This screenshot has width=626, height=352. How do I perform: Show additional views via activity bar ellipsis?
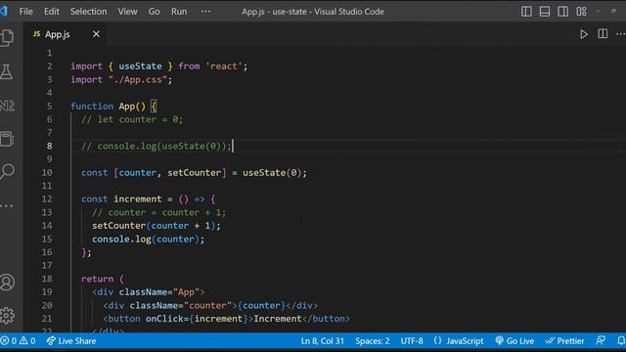7,206
